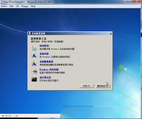142x119 pixels.
Task: Click the system restore clock monitor icon
Action: pyautogui.click(x=34, y=55)
